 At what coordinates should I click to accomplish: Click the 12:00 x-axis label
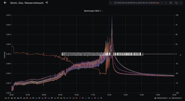click(109, 95)
